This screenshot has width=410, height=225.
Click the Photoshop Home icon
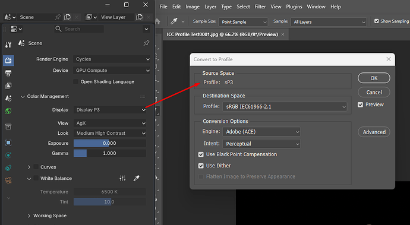pyautogui.click(x=157, y=22)
